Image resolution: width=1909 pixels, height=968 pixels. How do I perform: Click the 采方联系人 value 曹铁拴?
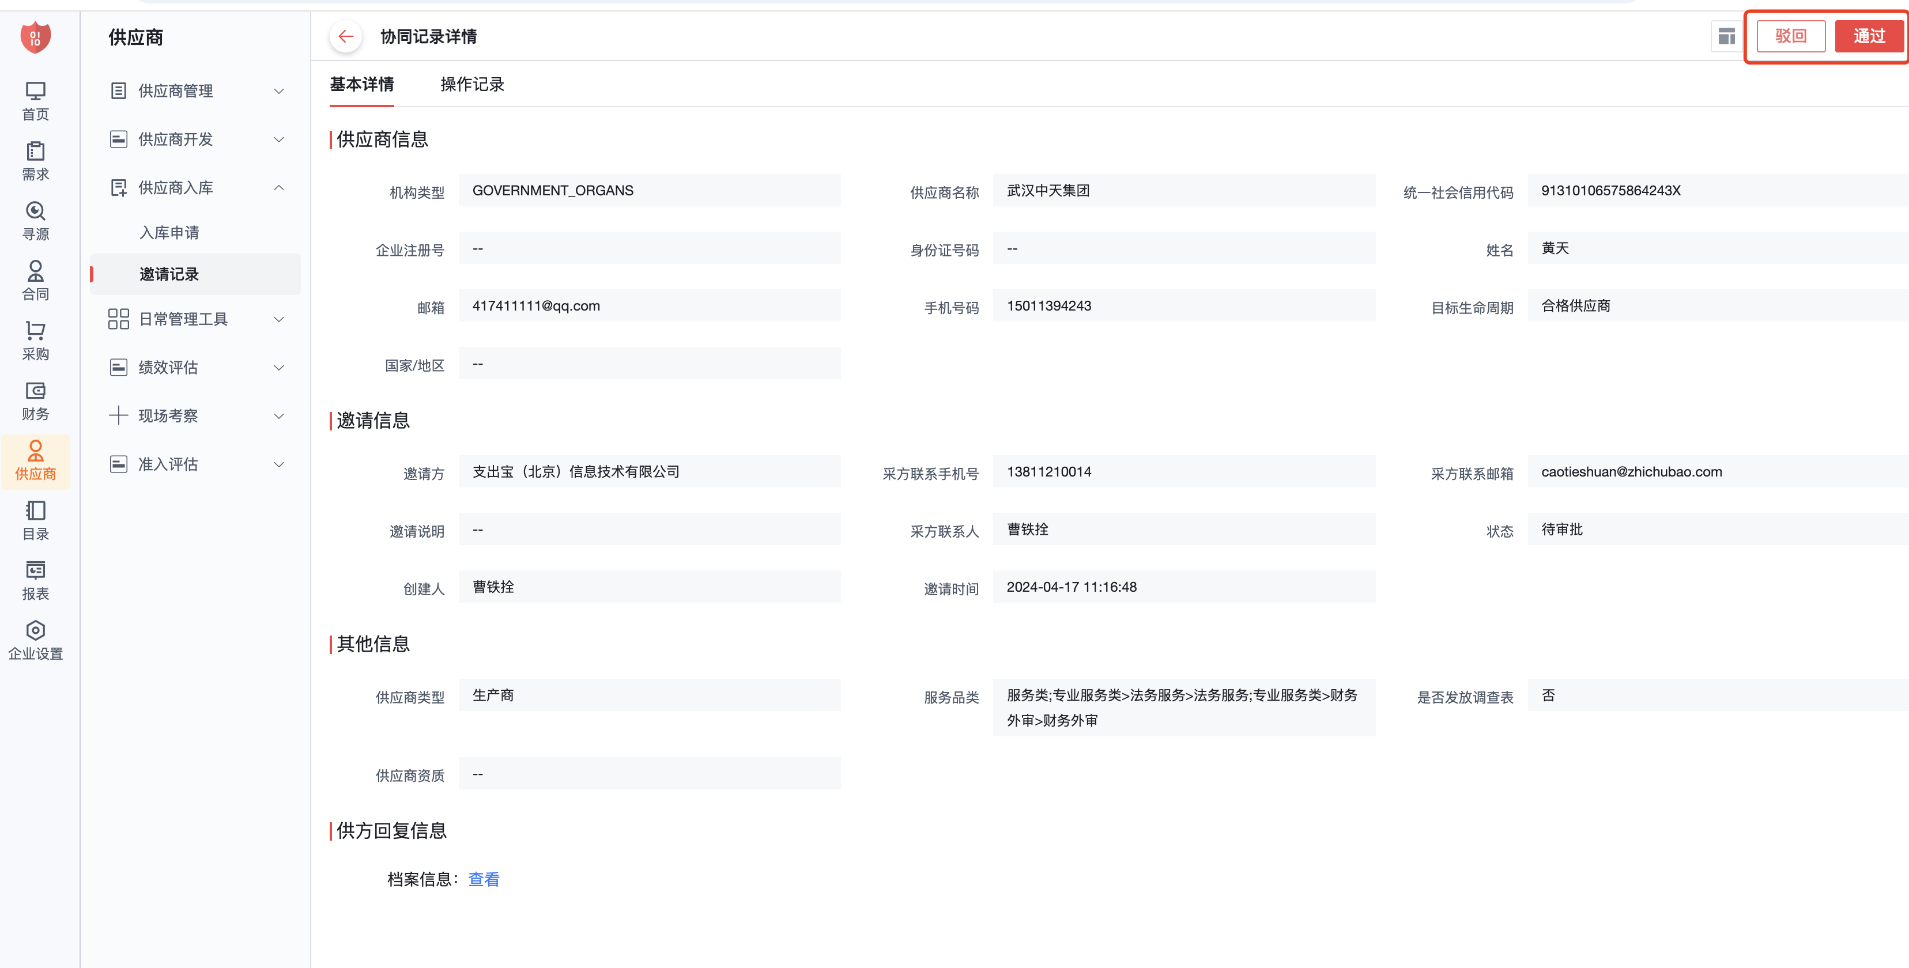point(1027,530)
